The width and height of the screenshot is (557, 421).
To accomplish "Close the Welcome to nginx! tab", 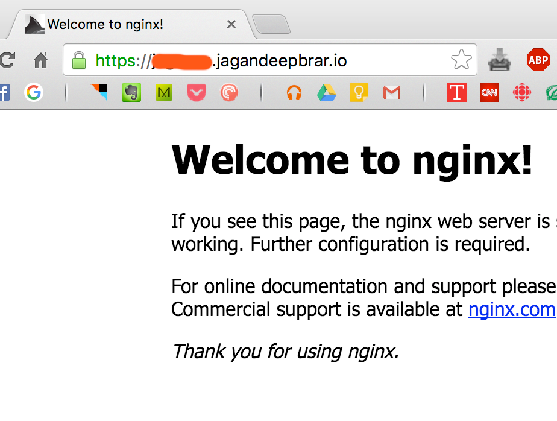I will (231, 24).
